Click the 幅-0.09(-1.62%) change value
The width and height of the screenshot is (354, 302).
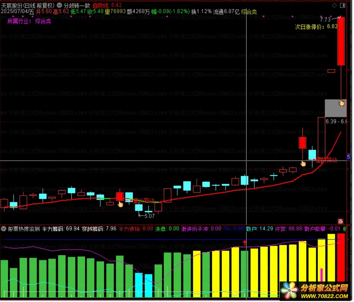click(171, 12)
